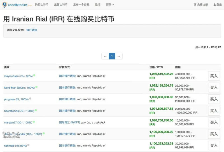The image size is (224, 152).
Task: Open the 免费注册 sign-up link
Action: [x=201, y=4]
